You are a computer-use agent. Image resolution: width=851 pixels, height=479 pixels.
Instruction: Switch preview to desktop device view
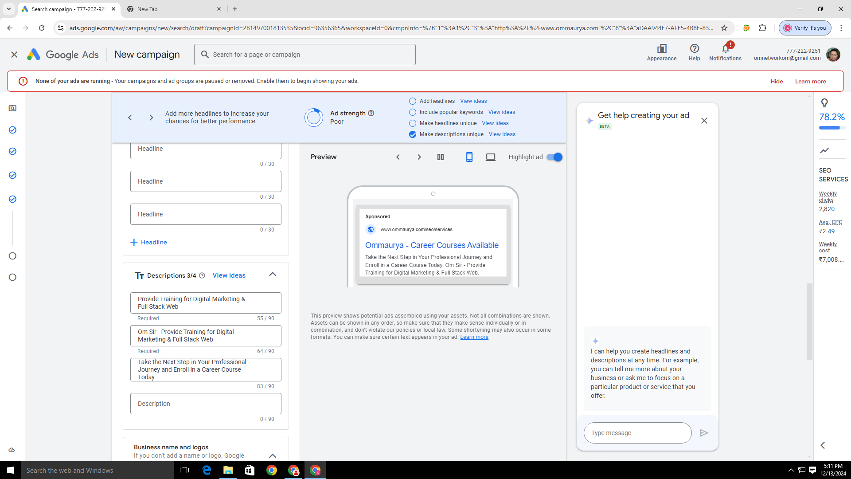pyautogui.click(x=491, y=157)
